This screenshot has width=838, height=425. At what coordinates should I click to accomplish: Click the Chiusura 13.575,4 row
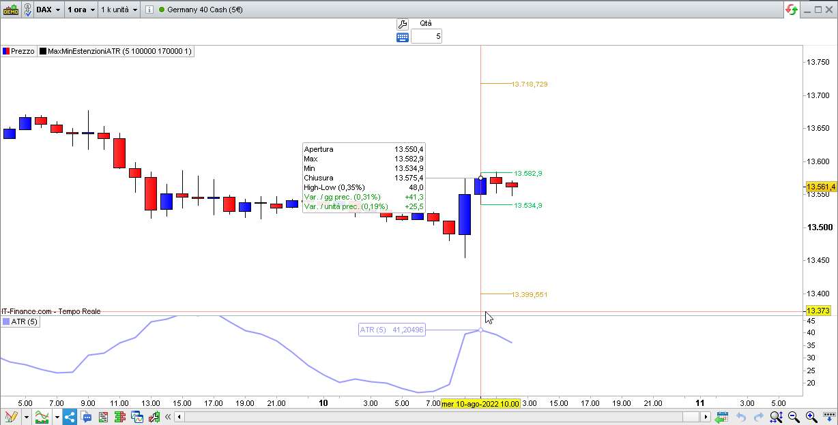click(364, 178)
